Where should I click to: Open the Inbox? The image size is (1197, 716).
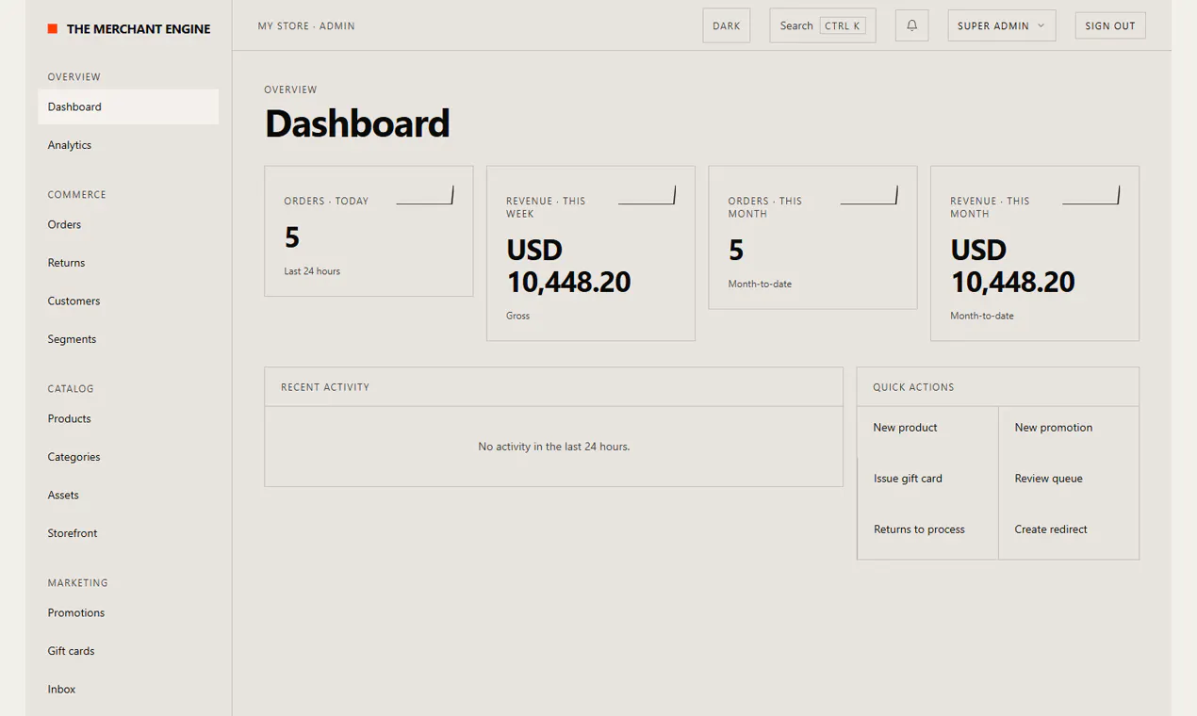[x=128, y=689]
